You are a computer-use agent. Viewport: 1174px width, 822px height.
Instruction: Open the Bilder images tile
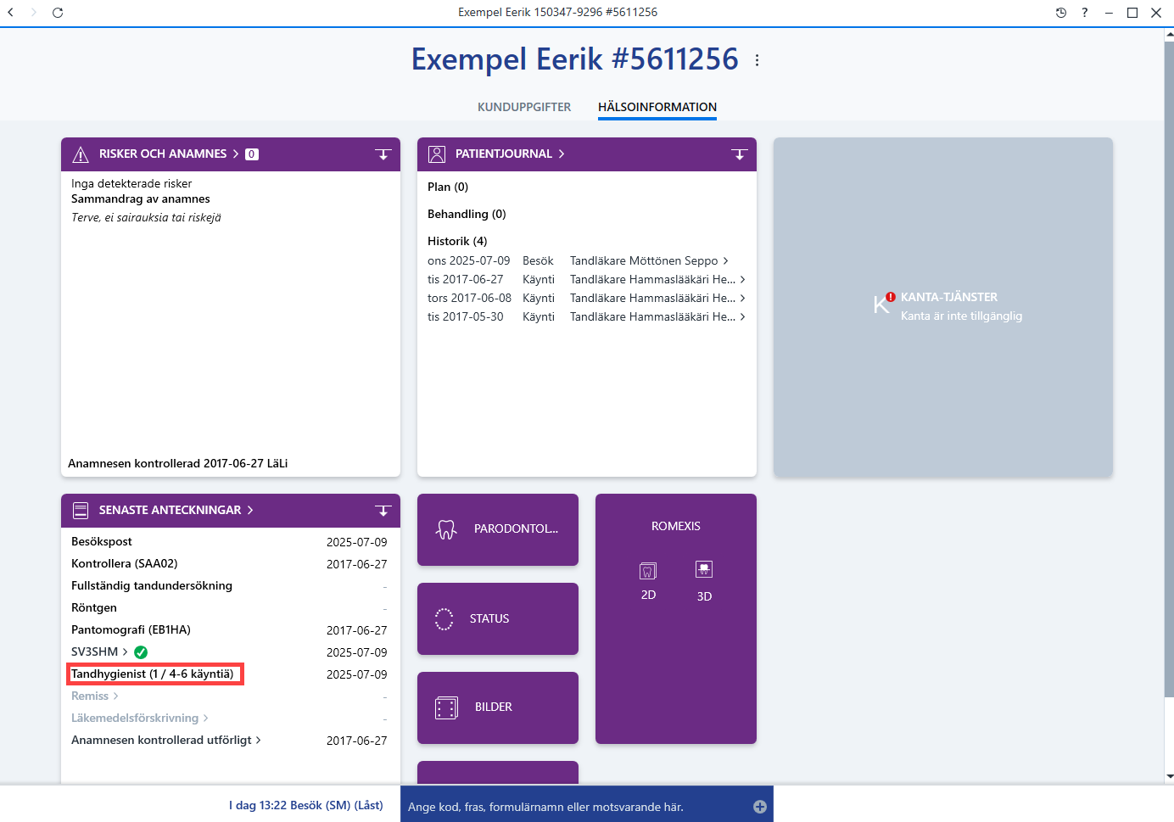click(x=498, y=707)
